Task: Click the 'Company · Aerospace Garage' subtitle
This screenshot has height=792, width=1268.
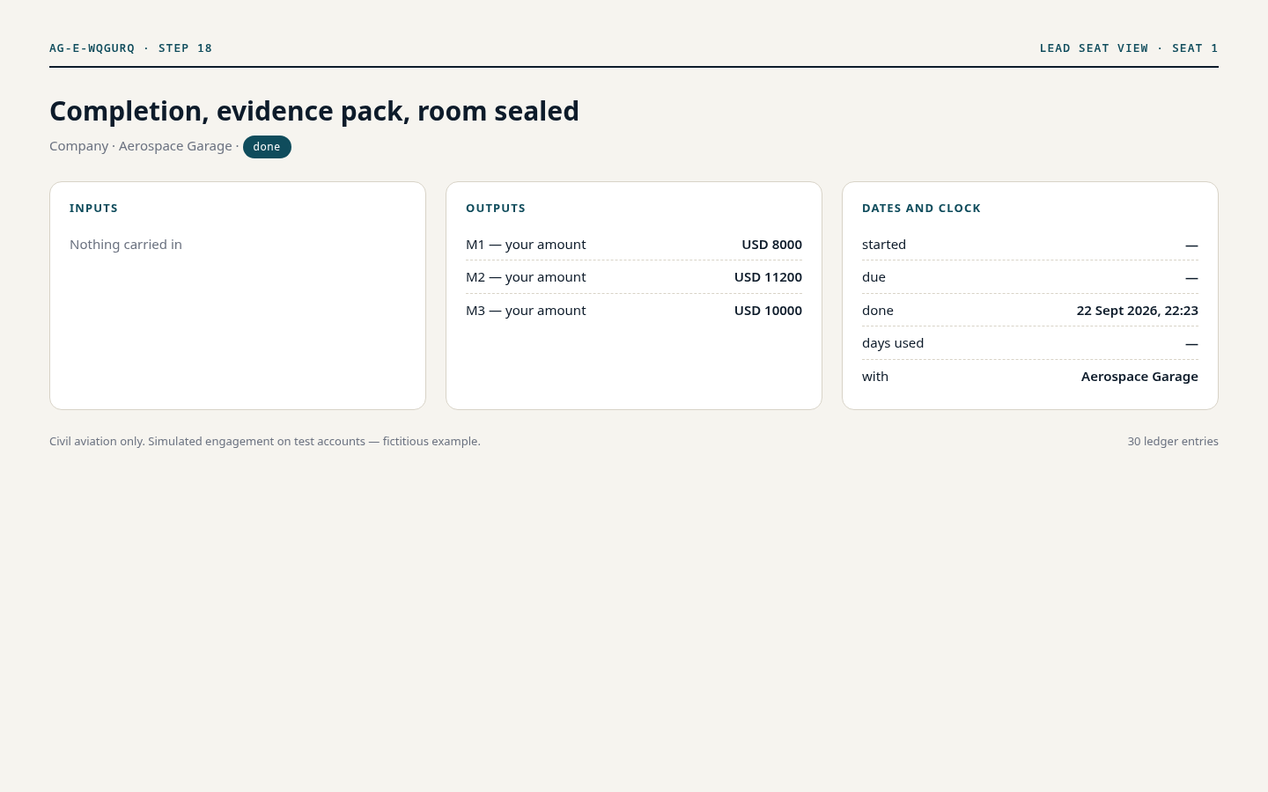Action: point(141,146)
